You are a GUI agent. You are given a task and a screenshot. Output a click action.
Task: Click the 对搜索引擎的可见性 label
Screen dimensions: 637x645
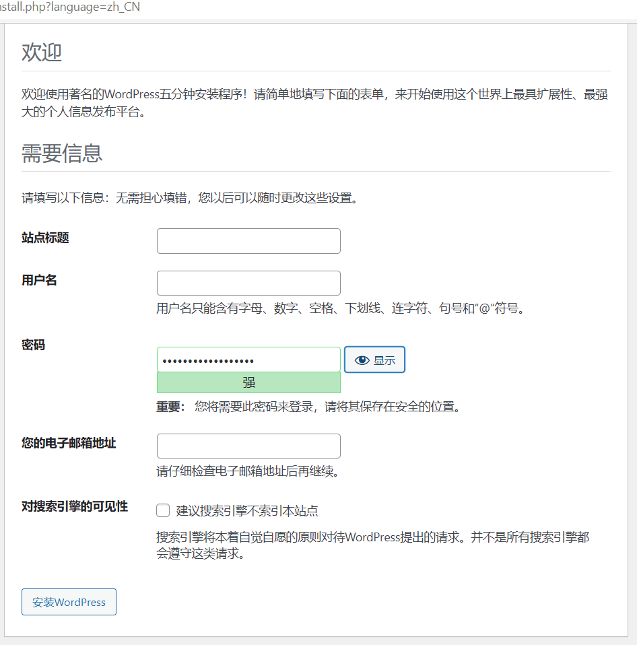coord(75,506)
